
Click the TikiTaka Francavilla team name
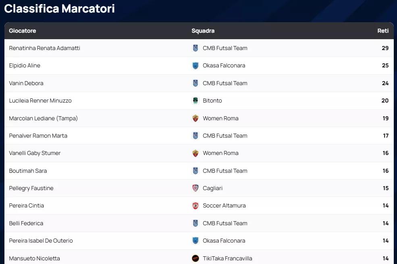click(x=227, y=258)
